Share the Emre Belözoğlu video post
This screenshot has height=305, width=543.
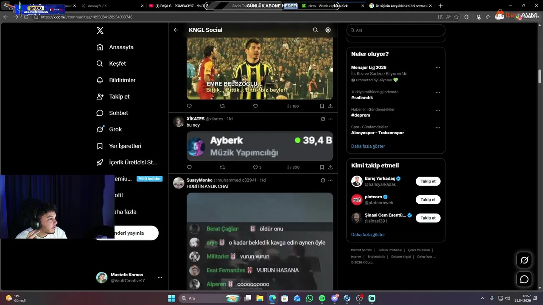330,106
